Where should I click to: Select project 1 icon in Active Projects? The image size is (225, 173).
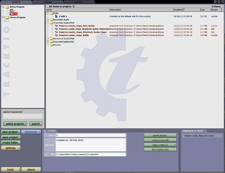click(x=12, y=10)
